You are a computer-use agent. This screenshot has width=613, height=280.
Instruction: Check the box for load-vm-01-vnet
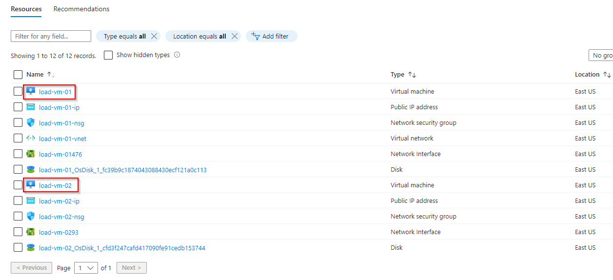[x=18, y=138]
